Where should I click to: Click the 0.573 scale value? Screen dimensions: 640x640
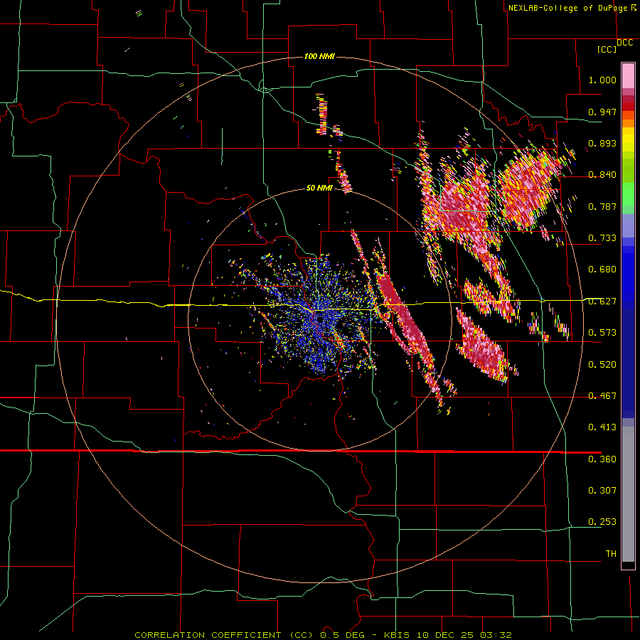(602, 333)
